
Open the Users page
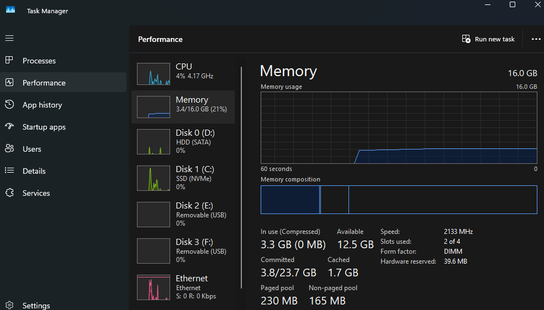63,149
